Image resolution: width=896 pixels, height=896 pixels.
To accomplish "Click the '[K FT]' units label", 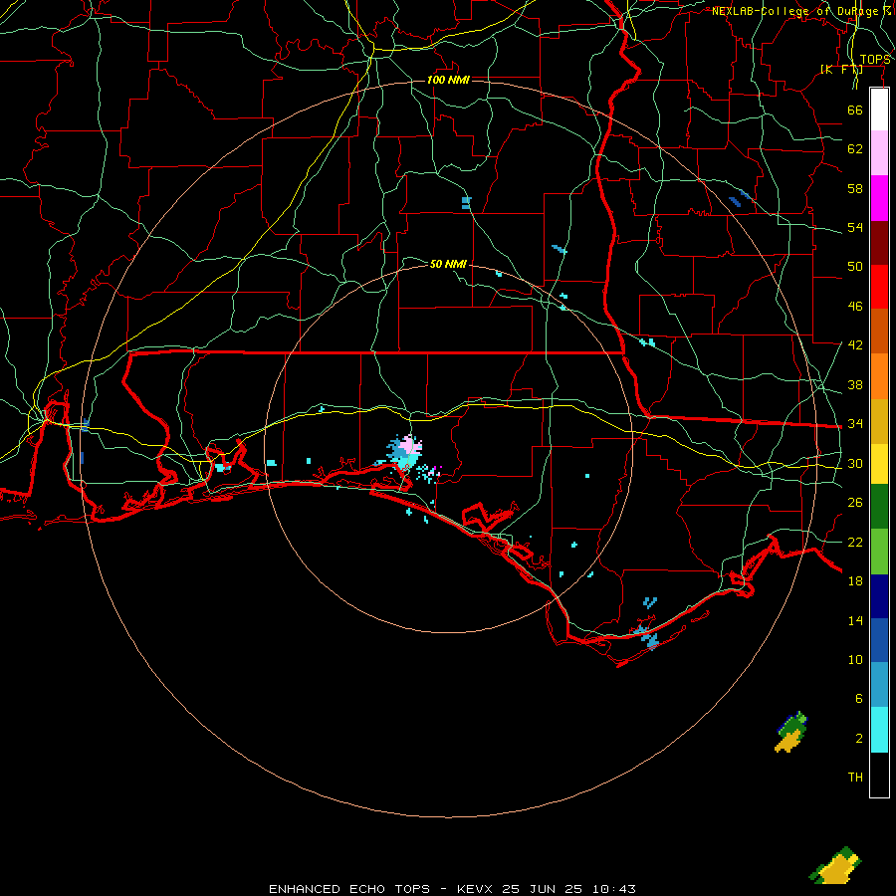I will click(x=841, y=69).
